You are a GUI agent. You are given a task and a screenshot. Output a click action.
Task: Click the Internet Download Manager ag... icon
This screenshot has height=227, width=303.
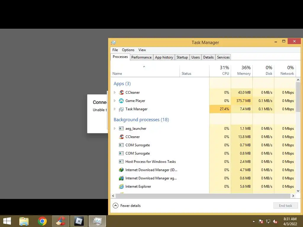(121, 178)
